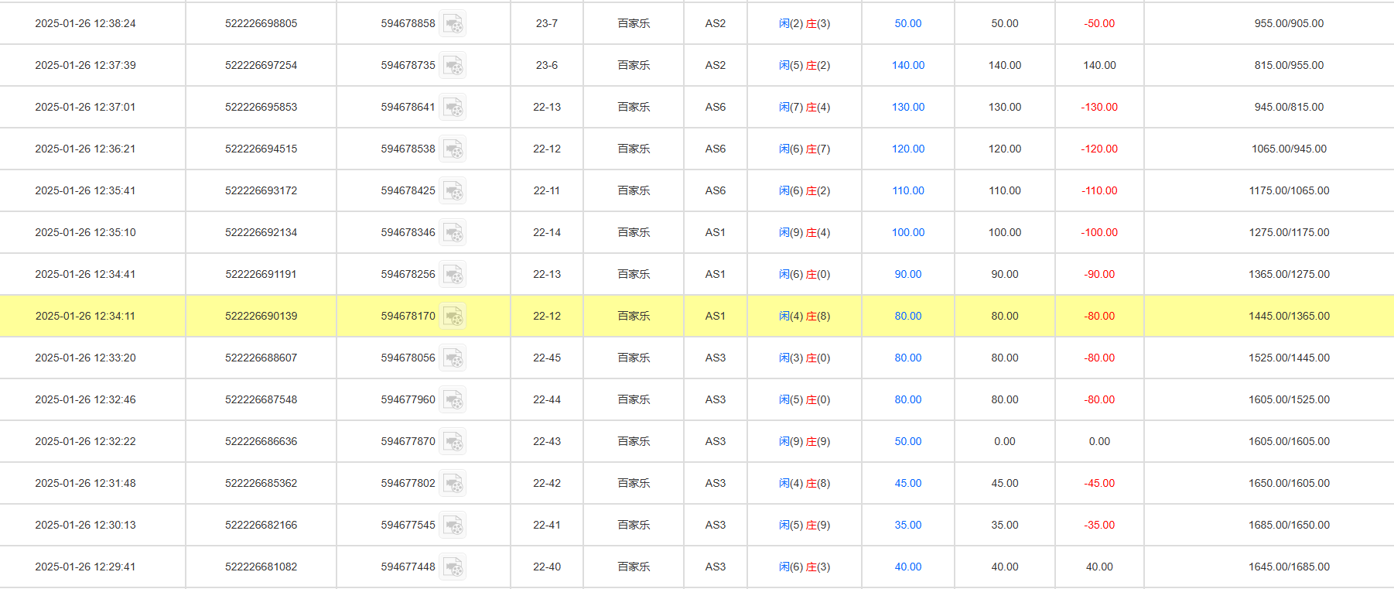This screenshot has width=1394, height=589.
Task: Select order number 522226690139
Action: [x=261, y=317]
